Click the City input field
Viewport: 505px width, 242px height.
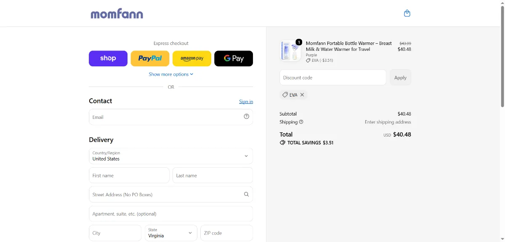115,233
